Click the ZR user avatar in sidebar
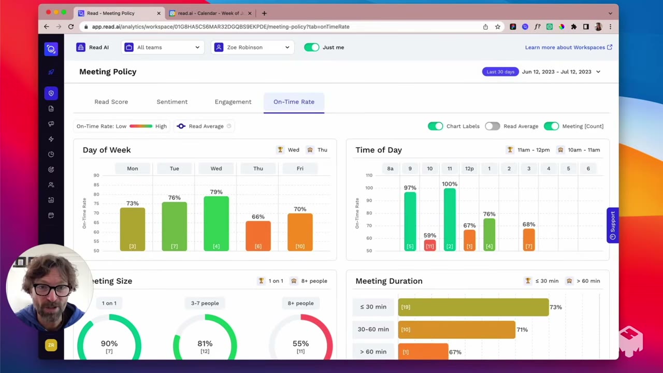The width and height of the screenshot is (663, 373). 51,345
